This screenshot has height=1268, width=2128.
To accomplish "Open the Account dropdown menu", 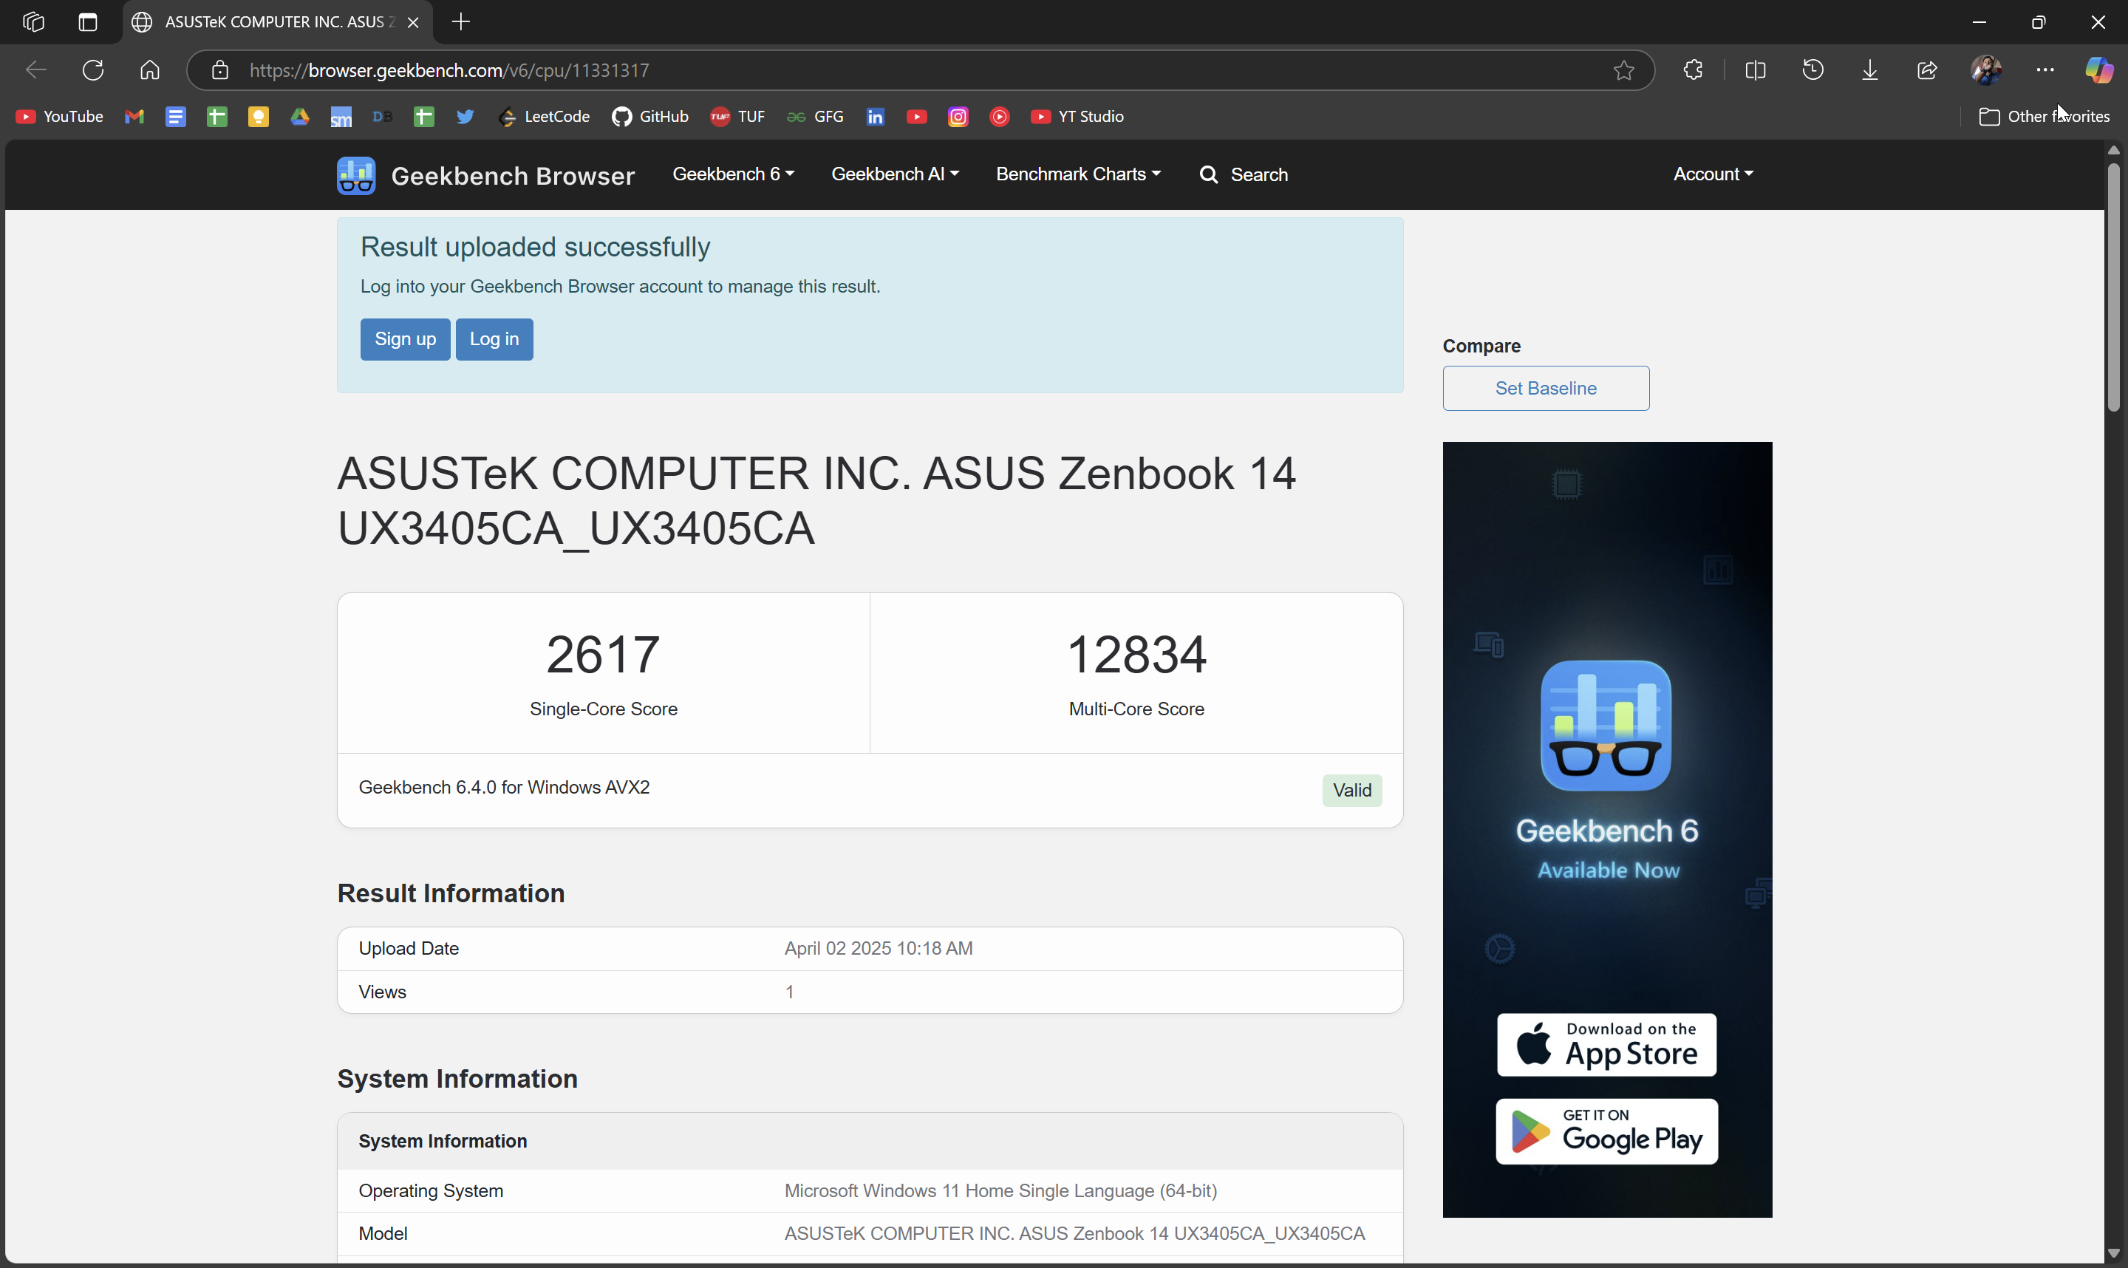I will pos(1713,174).
